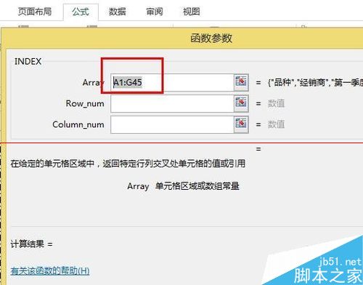Viewport: 363px width, 285px height.
Task: Click the INDEX function name label
Action: pyautogui.click(x=28, y=61)
